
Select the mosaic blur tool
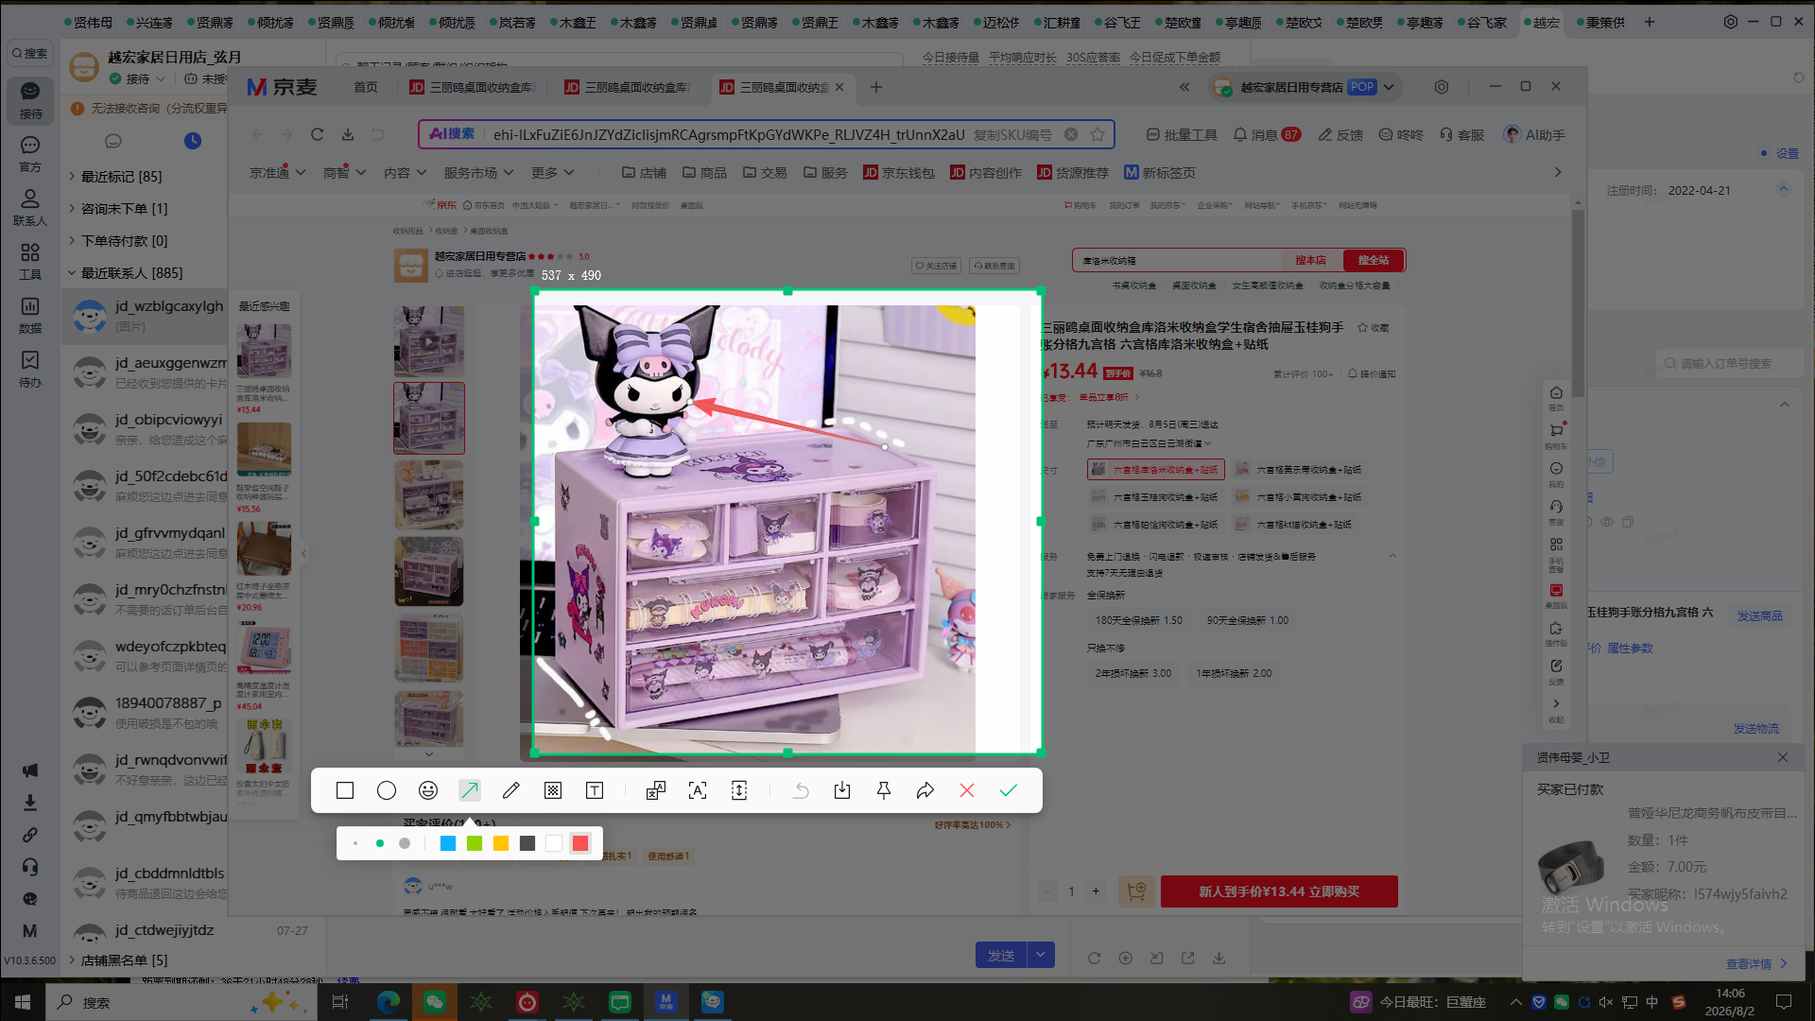point(553,790)
